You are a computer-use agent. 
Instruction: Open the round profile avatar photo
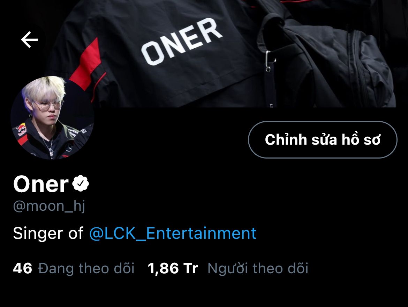click(x=52, y=118)
